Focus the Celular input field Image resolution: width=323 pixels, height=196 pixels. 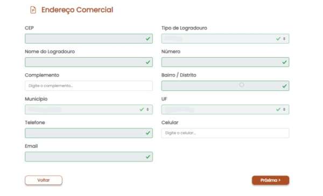(x=225, y=133)
